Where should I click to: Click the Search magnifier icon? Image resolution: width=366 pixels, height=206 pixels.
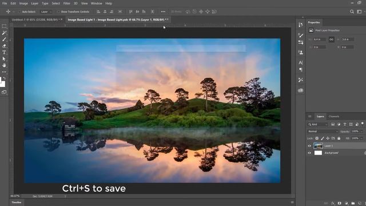(352, 11)
